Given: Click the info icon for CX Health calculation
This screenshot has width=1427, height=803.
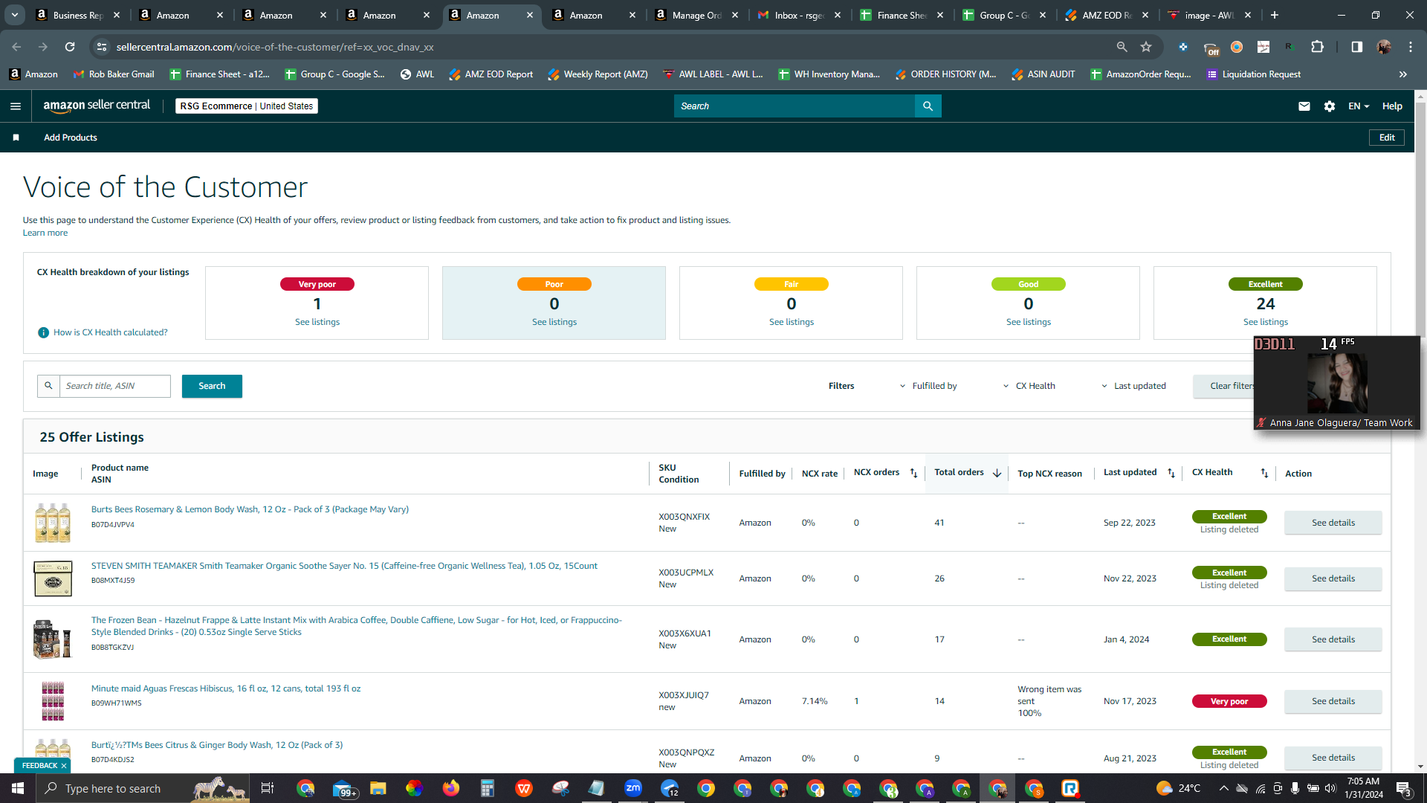Looking at the screenshot, I should click(43, 332).
